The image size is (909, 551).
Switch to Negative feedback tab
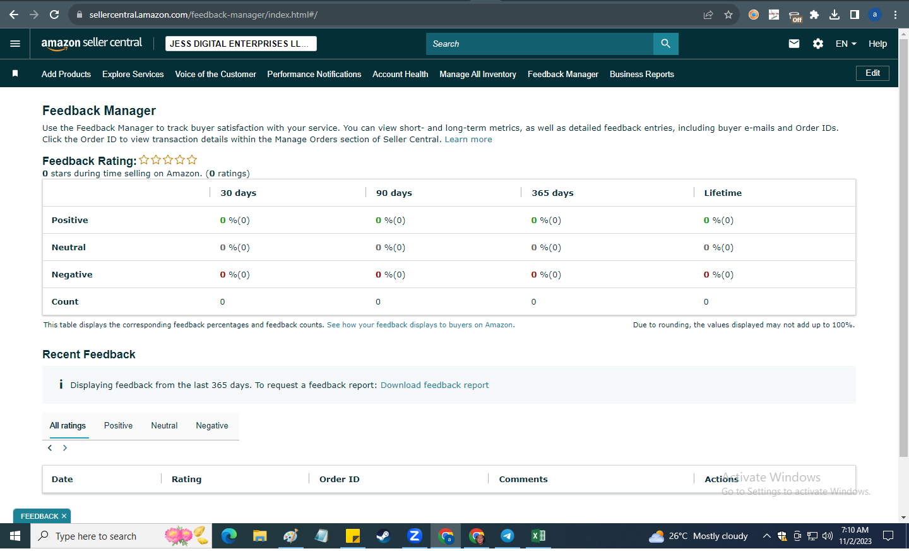[x=212, y=426]
